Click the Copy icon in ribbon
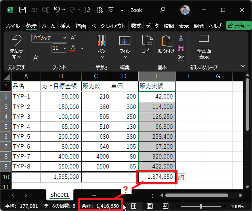The image size is (252, 211). click(147, 44)
